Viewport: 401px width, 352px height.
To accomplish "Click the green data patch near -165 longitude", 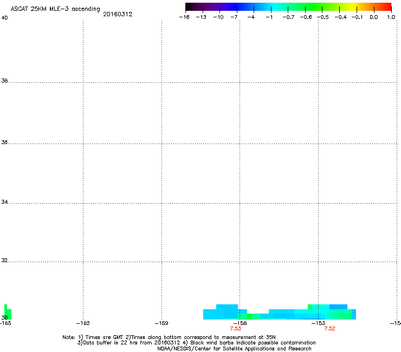I will click(8, 313).
